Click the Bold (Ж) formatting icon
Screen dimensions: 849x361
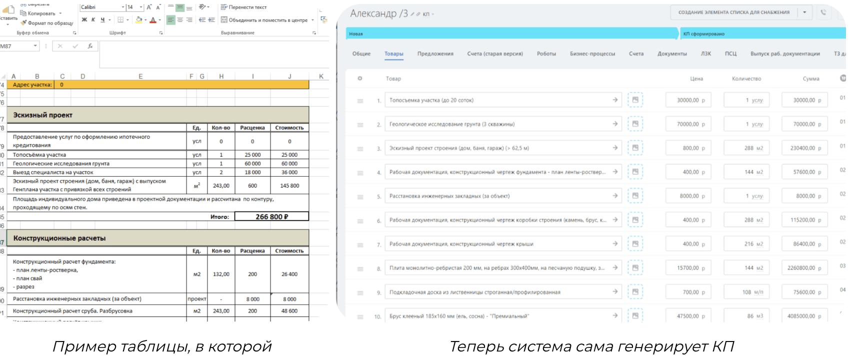[84, 20]
